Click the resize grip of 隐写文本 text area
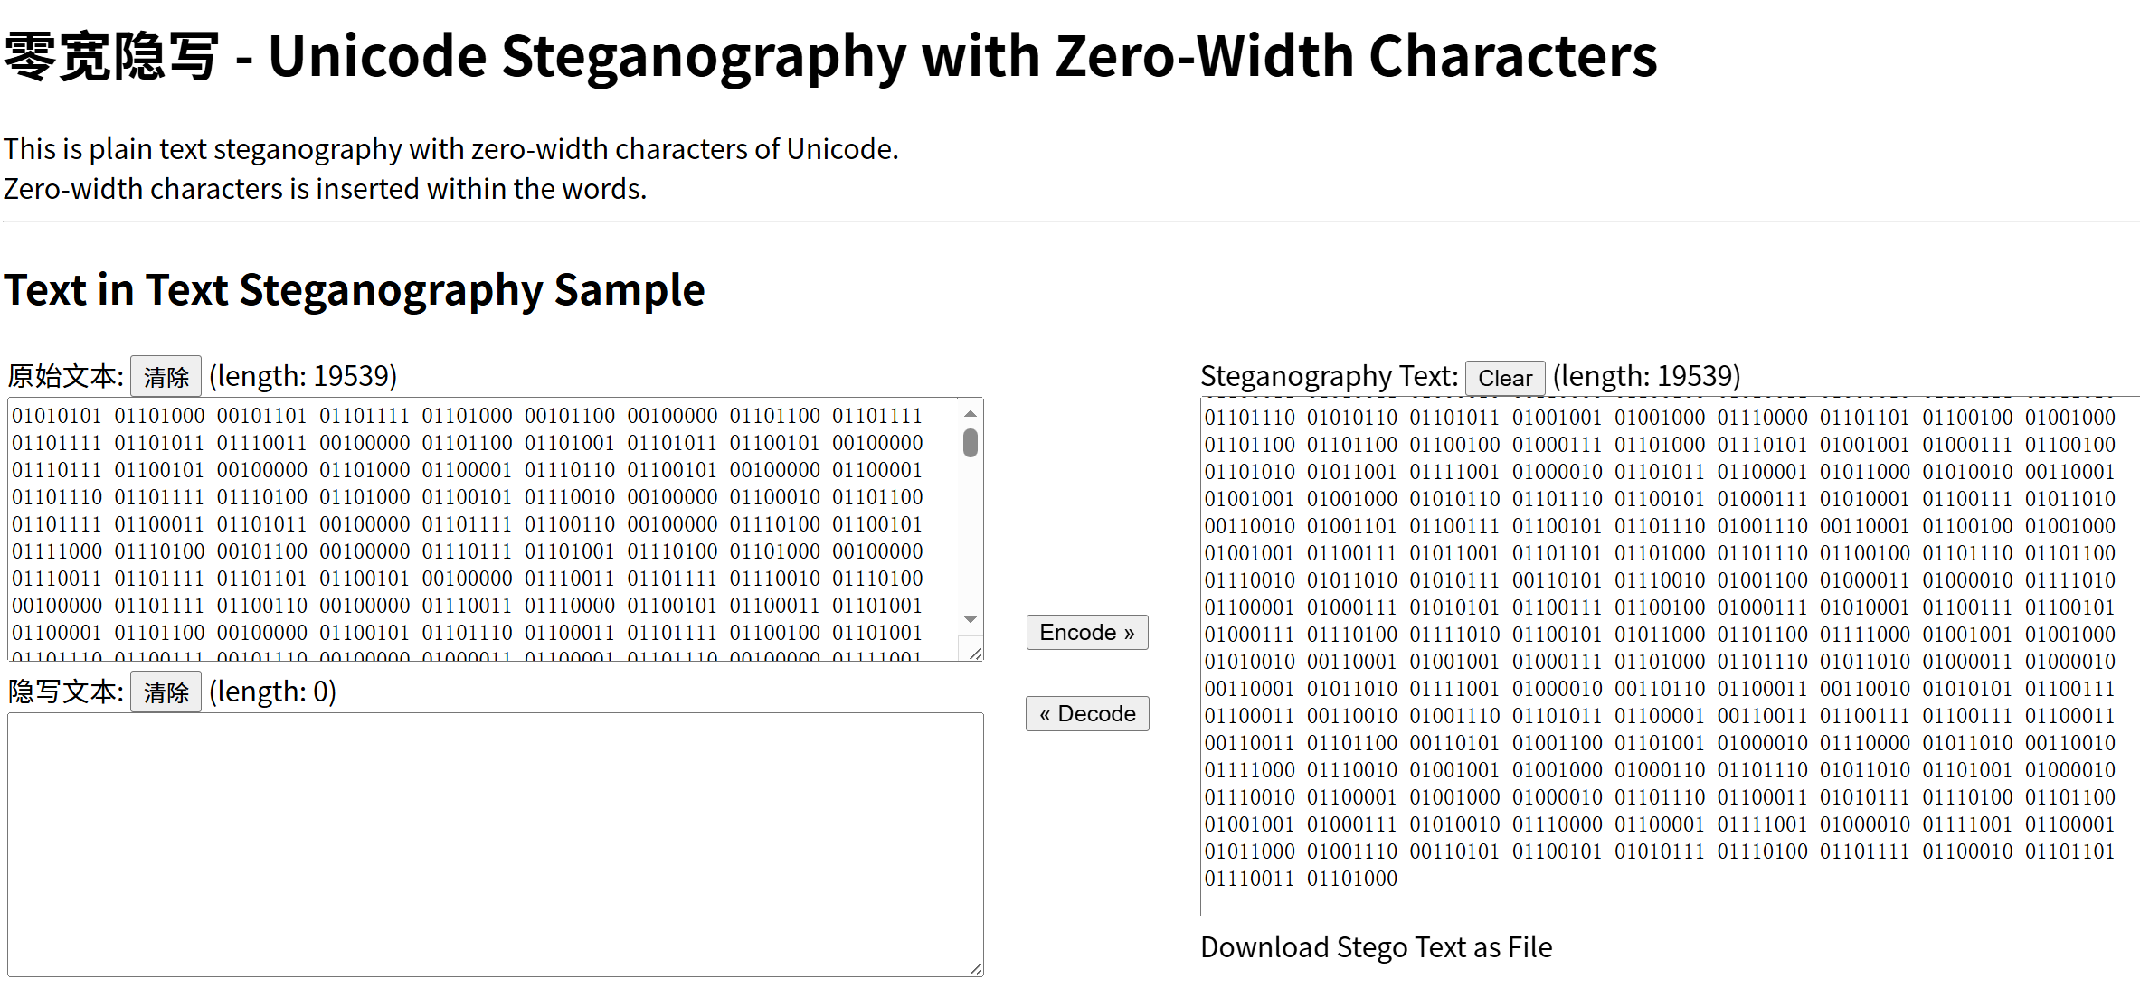 [x=976, y=969]
